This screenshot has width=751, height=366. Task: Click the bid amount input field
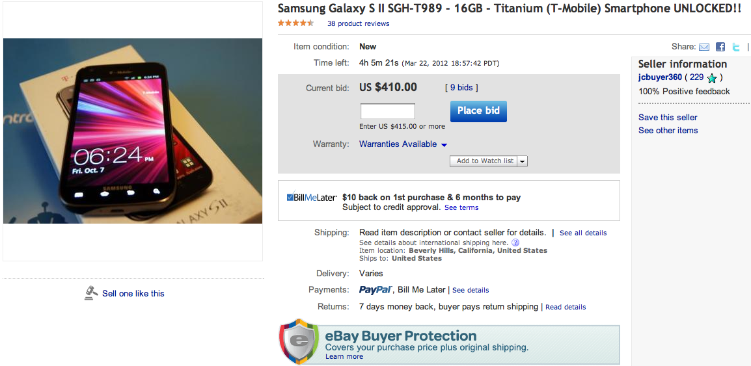pos(387,111)
